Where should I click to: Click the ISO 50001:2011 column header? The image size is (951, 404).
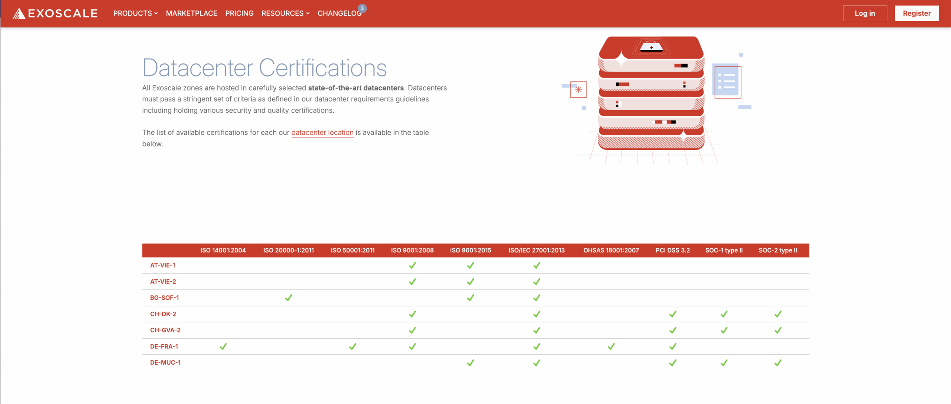[x=353, y=250]
